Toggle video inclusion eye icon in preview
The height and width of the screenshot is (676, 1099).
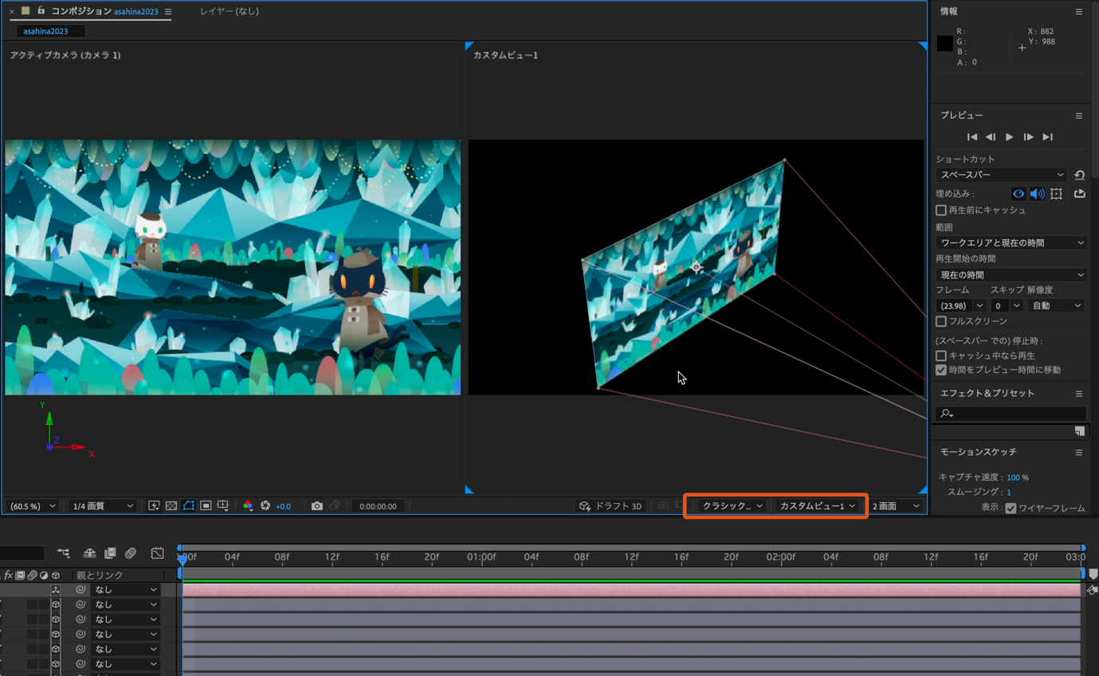(1019, 194)
